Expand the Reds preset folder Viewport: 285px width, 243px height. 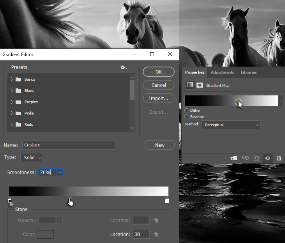coord(12,124)
